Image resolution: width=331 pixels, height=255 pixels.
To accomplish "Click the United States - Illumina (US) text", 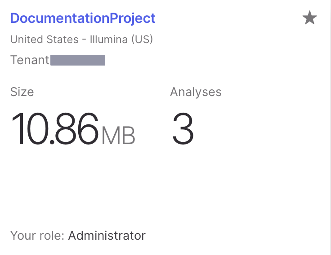I will (x=81, y=40).
